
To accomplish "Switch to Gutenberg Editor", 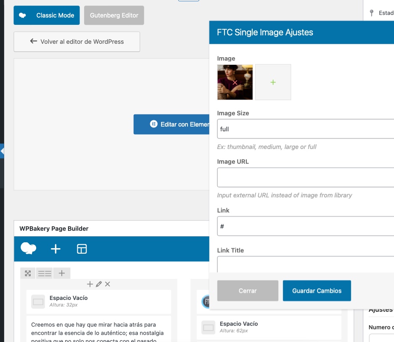I will 114,16.
